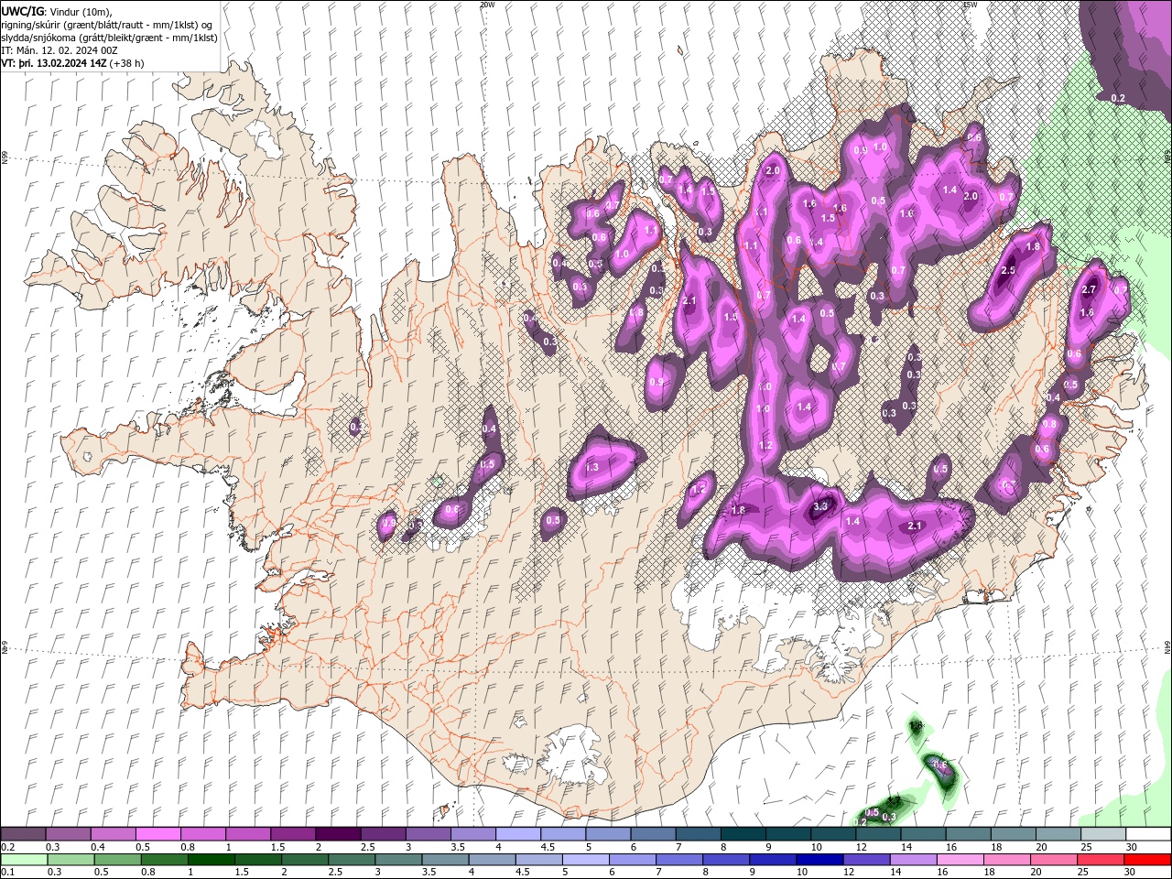The image size is (1172, 879).
Task: Click the 'IT: Mán. 12. 02. 2024 00Z' line
Action: [59, 50]
